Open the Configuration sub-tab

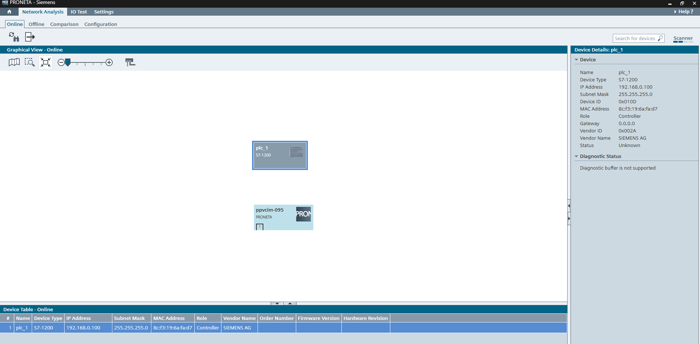[x=101, y=24]
